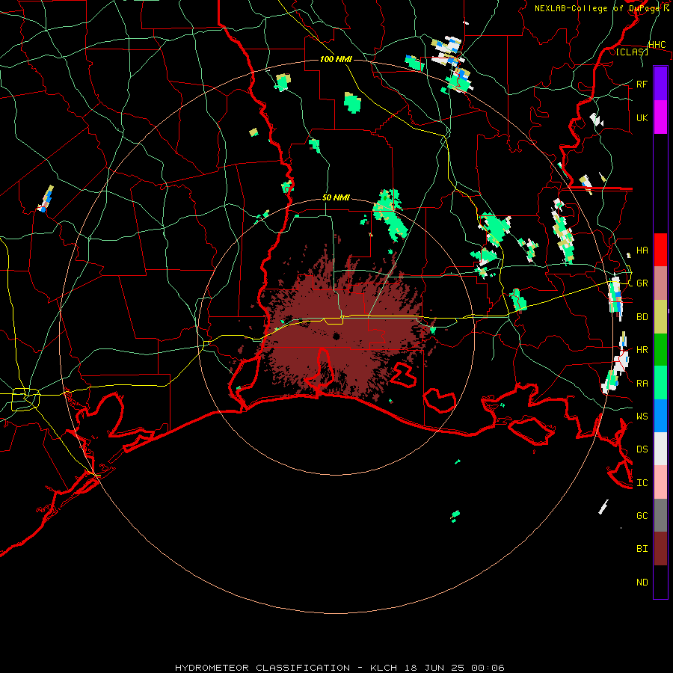
Task: Click the "WS" legend label
Action: pyautogui.click(x=642, y=416)
